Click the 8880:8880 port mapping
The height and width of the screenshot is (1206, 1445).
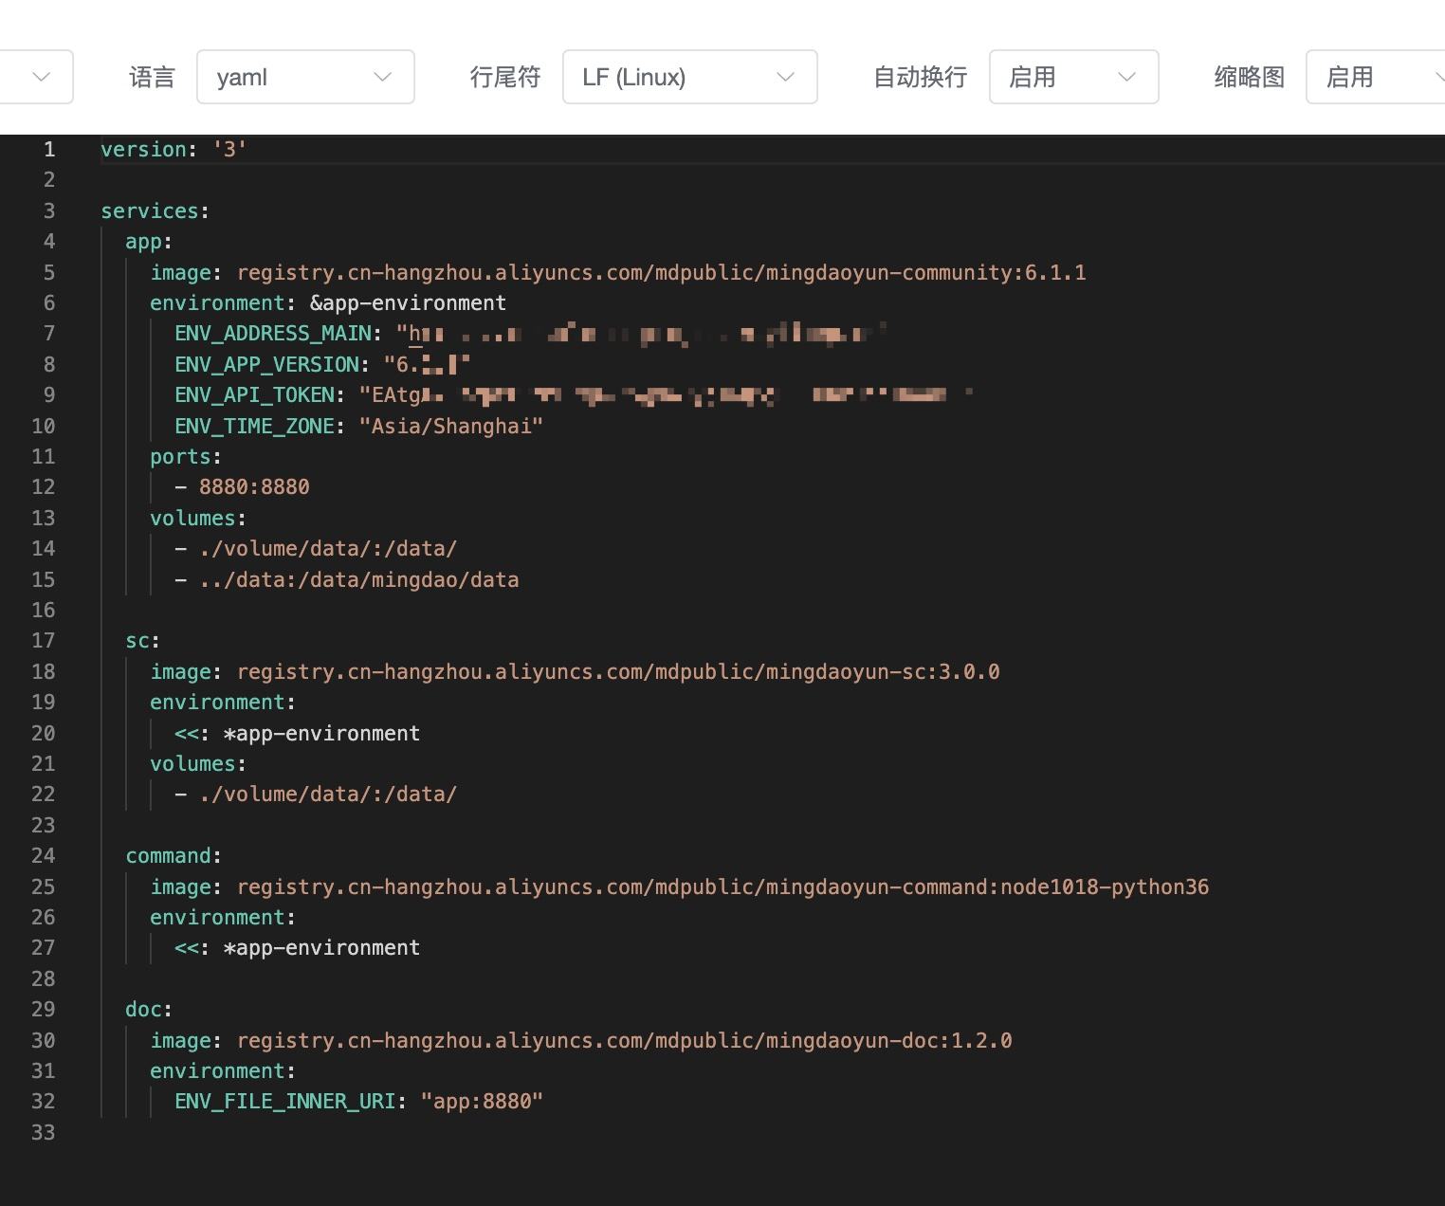click(254, 486)
